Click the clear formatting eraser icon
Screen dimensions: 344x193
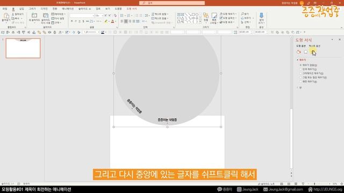[115, 16]
